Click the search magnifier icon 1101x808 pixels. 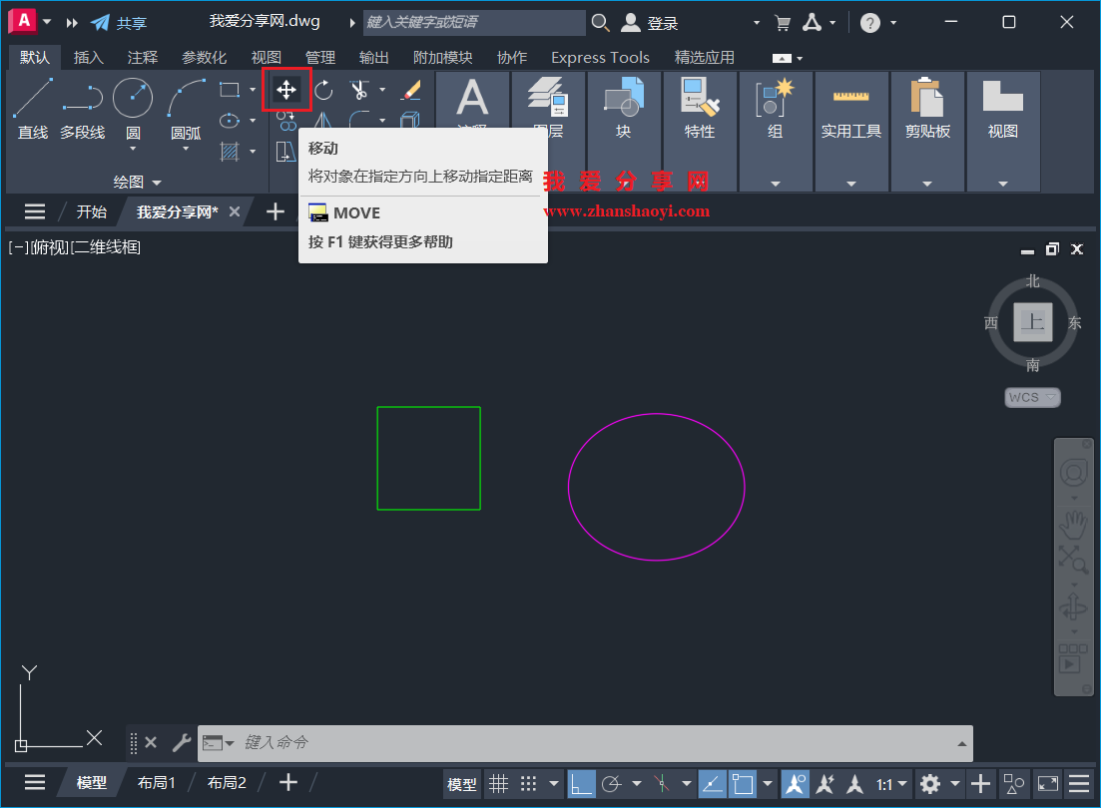point(600,23)
